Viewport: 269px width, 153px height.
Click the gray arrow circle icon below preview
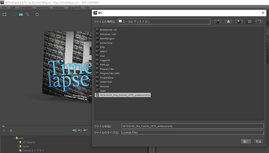point(80,130)
